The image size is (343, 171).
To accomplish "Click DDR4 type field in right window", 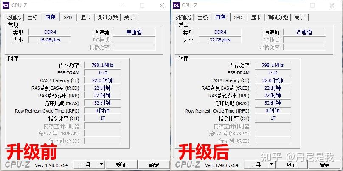I will click(220, 32).
